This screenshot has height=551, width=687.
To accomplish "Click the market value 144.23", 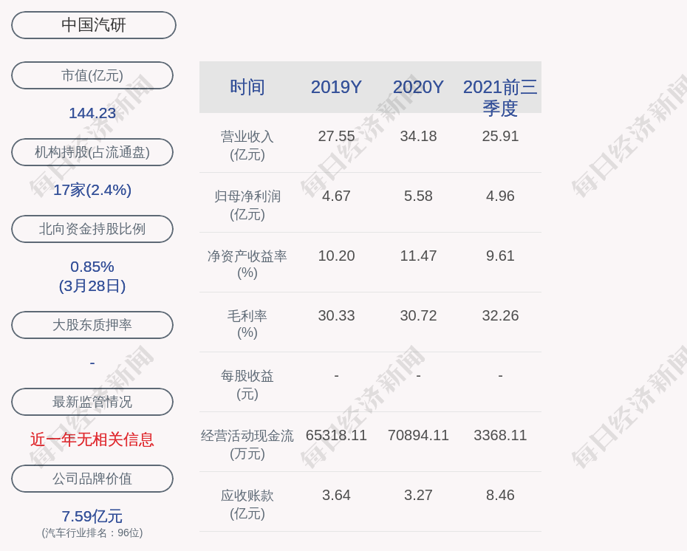I will click(x=92, y=113).
